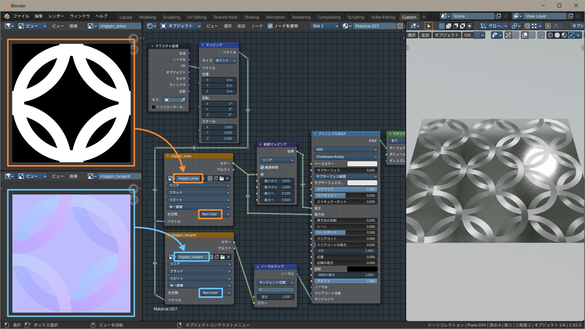This screenshot has height=329, width=585.
Task: Toggle 範囲制限 checkbox in range mapping node
Action: (262, 167)
